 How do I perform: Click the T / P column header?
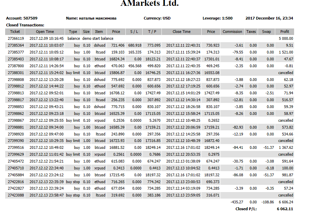coord(152,32)
